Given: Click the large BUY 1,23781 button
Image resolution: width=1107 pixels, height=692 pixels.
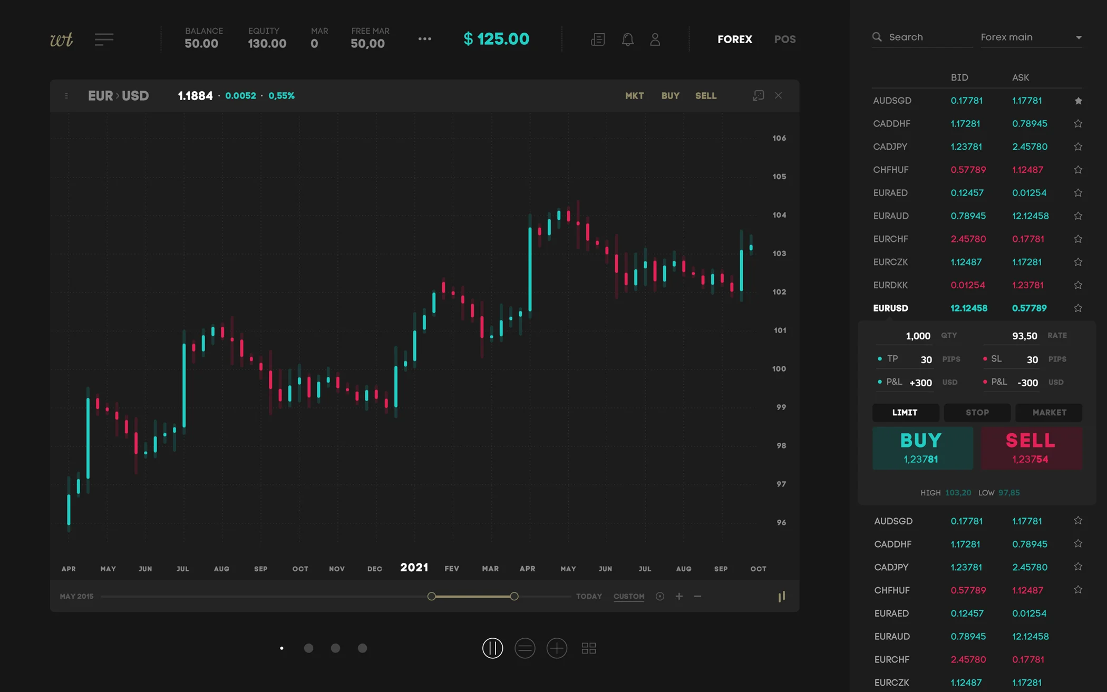Looking at the screenshot, I should pos(922,448).
